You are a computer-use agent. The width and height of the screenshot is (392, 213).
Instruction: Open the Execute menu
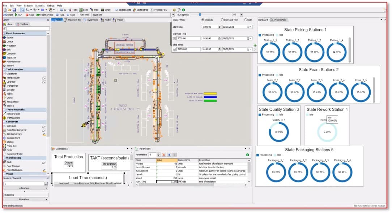(x=28, y=5)
